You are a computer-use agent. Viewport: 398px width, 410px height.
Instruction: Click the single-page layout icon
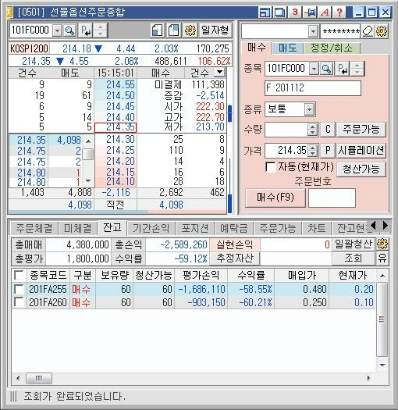click(x=158, y=30)
